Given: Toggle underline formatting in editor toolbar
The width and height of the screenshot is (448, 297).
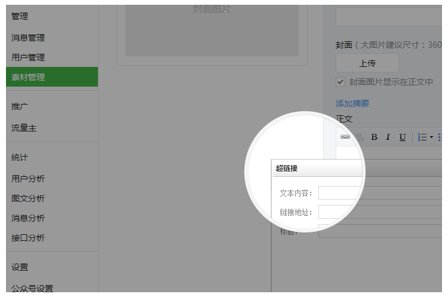Looking at the screenshot, I should pyautogui.click(x=402, y=137).
